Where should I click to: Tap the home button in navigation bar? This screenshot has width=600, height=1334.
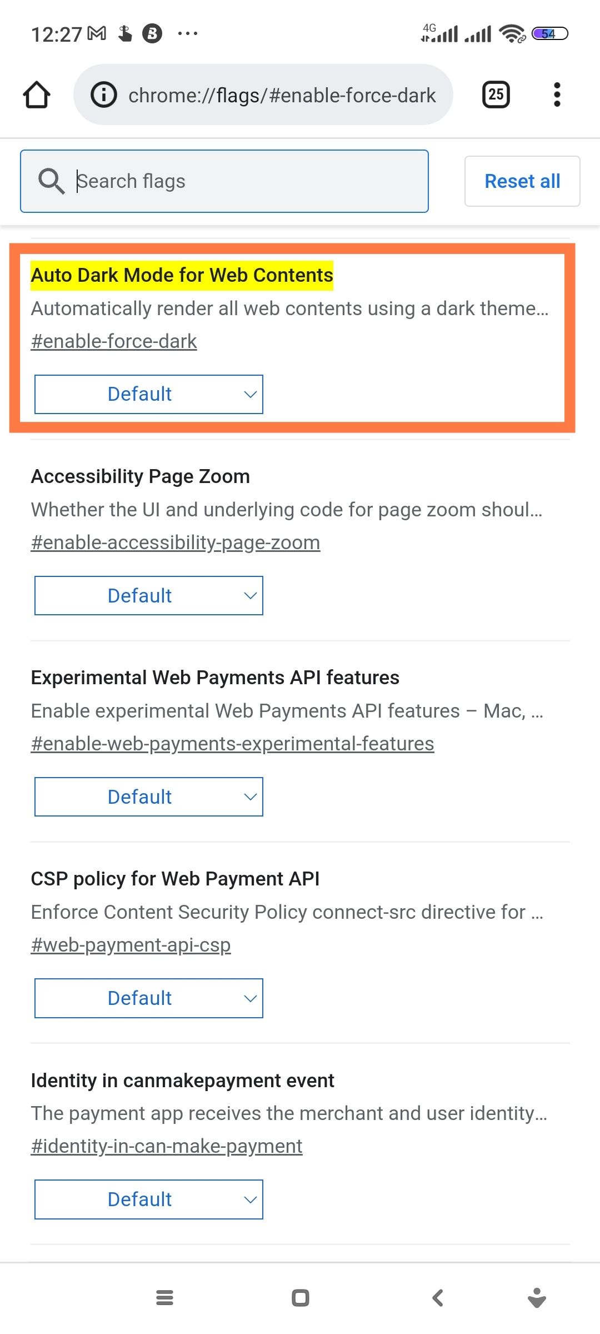(x=300, y=1298)
